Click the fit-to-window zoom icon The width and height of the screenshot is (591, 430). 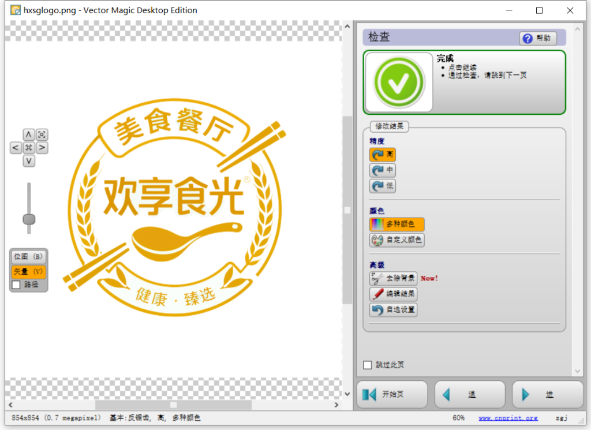(x=42, y=134)
